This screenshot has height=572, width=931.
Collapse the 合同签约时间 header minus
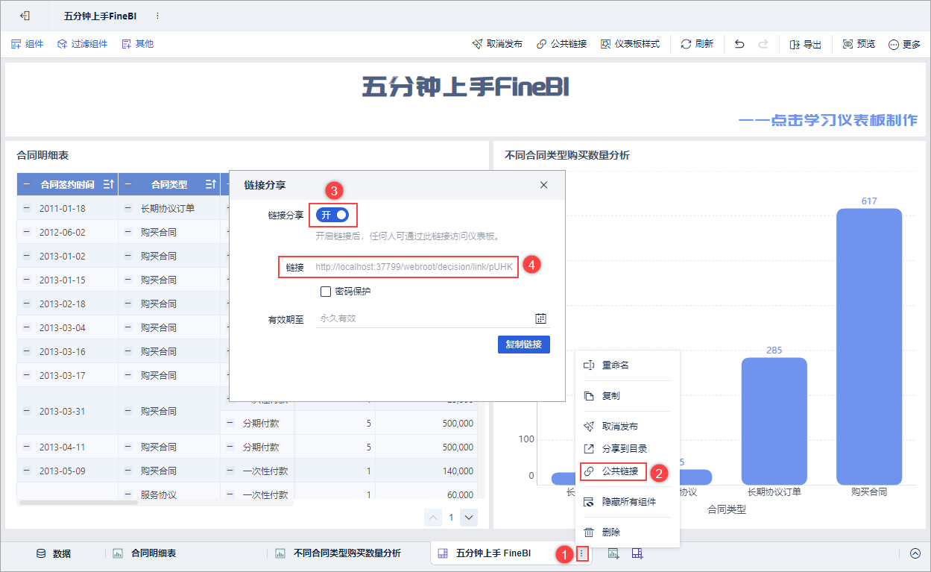[x=27, y=184]
